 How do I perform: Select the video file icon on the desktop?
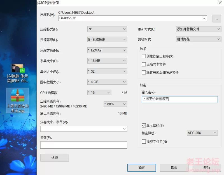[x=18, y=68]
